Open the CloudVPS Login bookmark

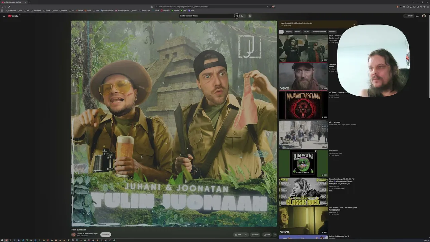coord(145,10)
